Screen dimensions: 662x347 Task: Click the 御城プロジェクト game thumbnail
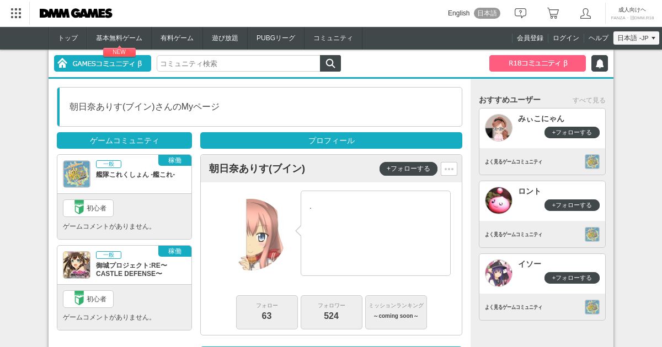tap(77, 265)
